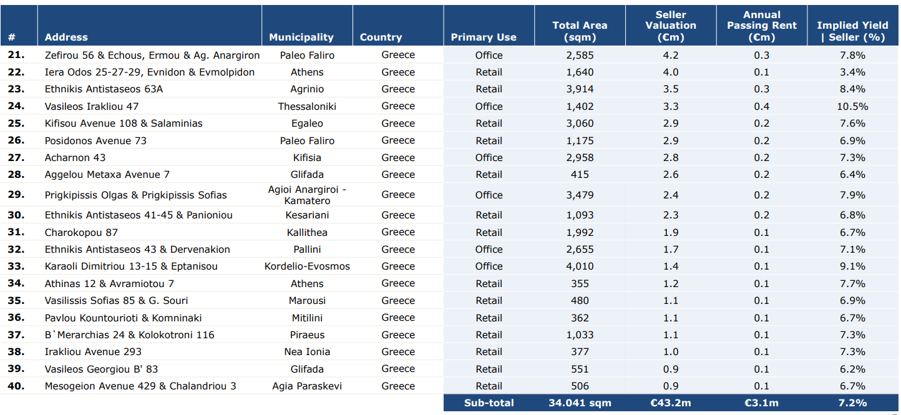Image resolution: width=901 pixels, height=415 pixels.
Task: Click the Sub-total label
Action: click(x=489, y=403)
